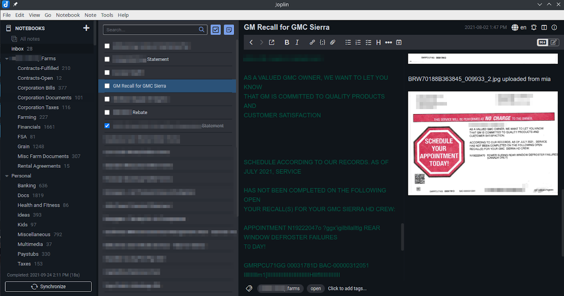Click 'Click to add tags...'
This screenshot has width=564, height=296.
coord(347,288)
